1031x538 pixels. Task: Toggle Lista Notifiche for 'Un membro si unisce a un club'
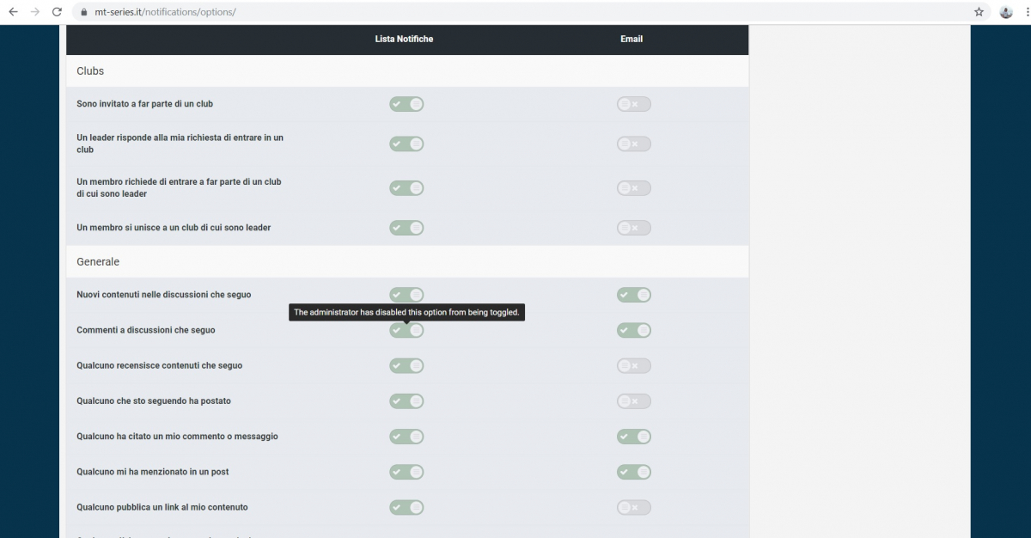pos(406,228)
